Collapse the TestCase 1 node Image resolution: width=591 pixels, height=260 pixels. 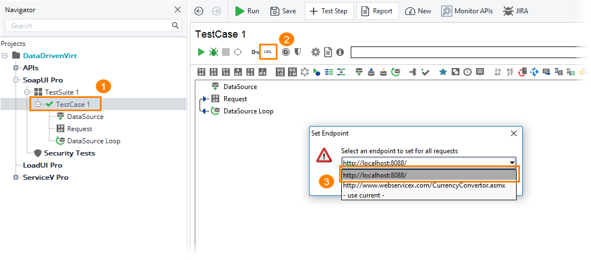[x=38, y=105]
